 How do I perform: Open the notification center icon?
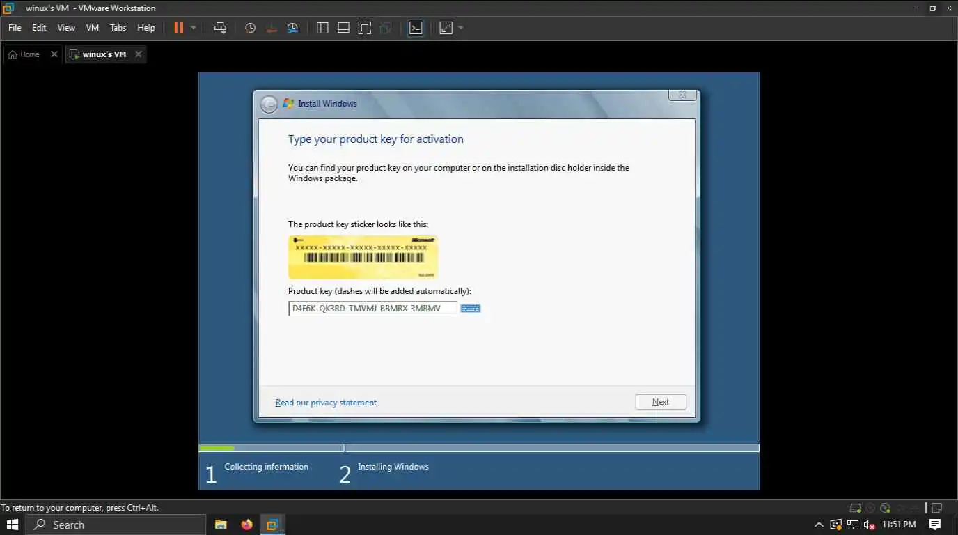pyautogui.click(x=935, y=525)
